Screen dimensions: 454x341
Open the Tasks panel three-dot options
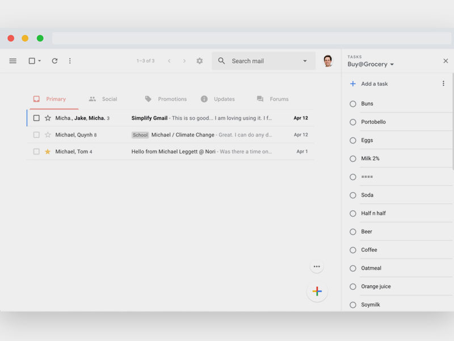[x=443, y=84]
